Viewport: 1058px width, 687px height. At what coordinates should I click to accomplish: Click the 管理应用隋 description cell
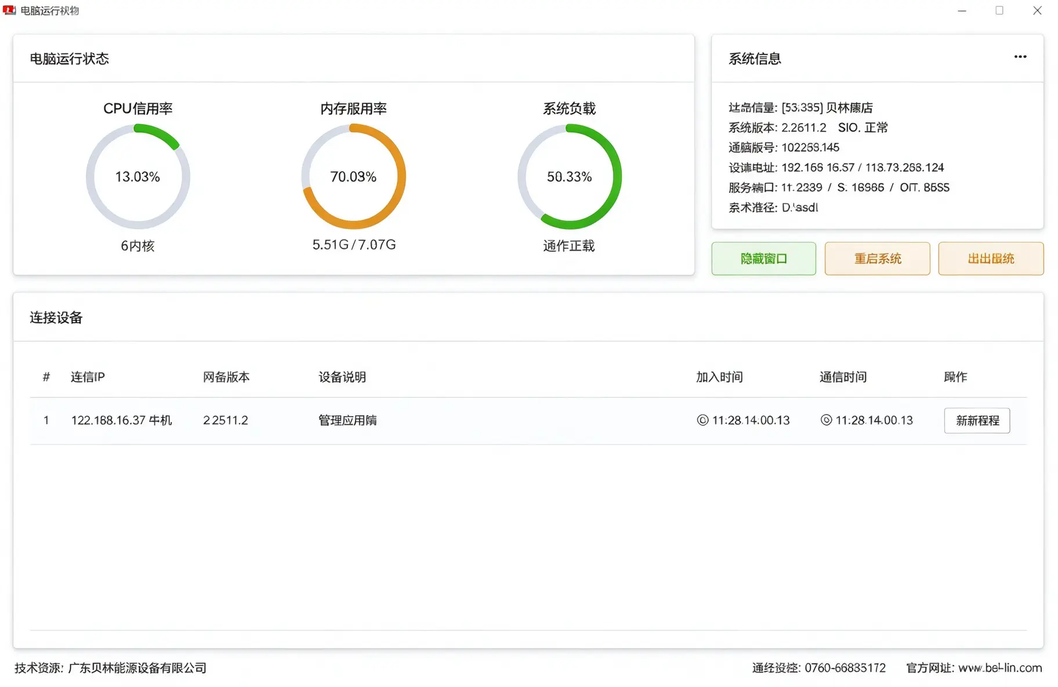(x=347, y=420)
